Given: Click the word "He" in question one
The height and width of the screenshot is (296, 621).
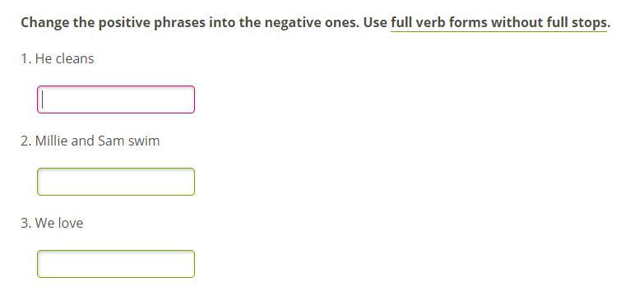Looking at the screenshot, I should click(44, 58).
